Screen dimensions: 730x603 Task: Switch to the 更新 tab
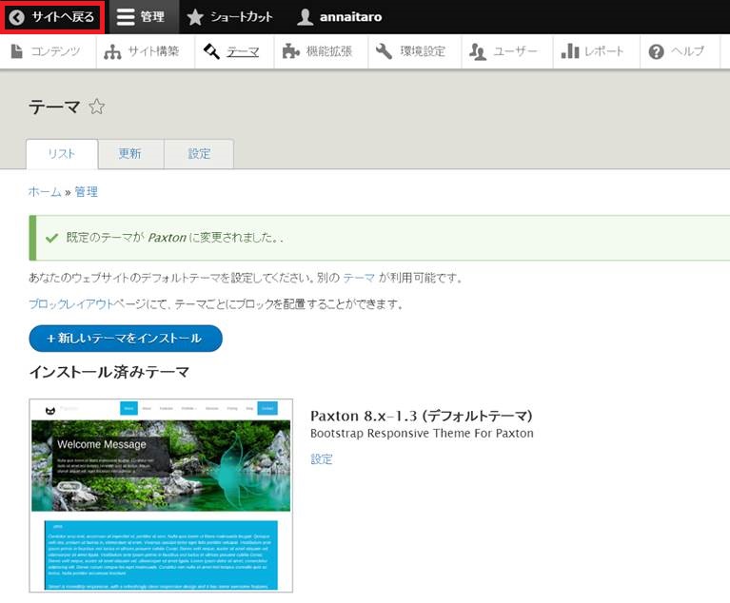coord(130,154)
